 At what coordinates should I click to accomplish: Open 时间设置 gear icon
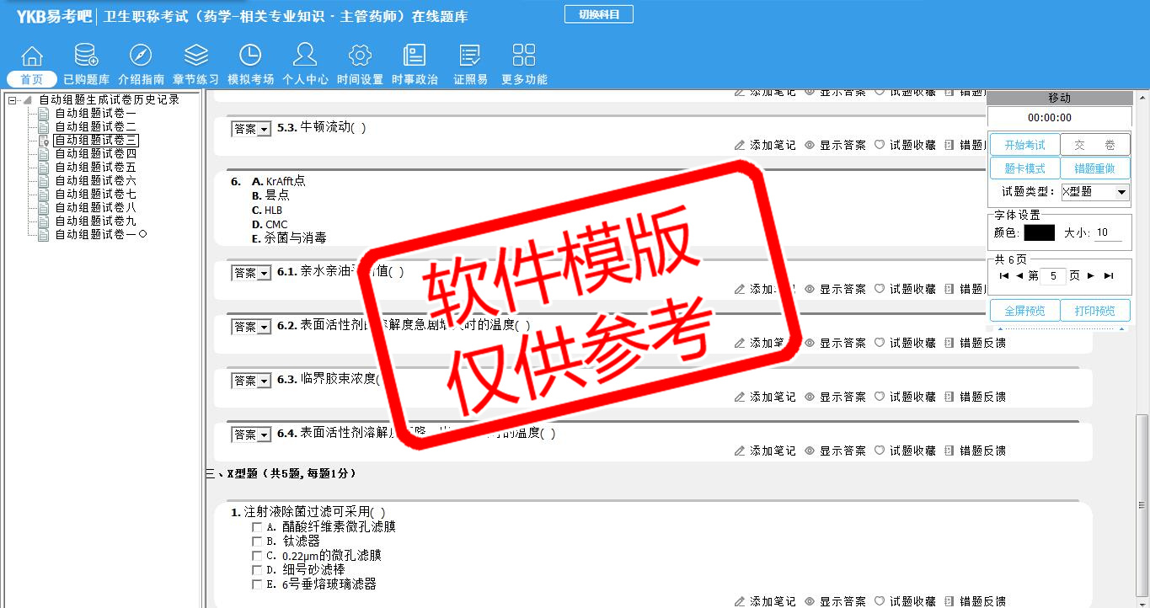360,56
